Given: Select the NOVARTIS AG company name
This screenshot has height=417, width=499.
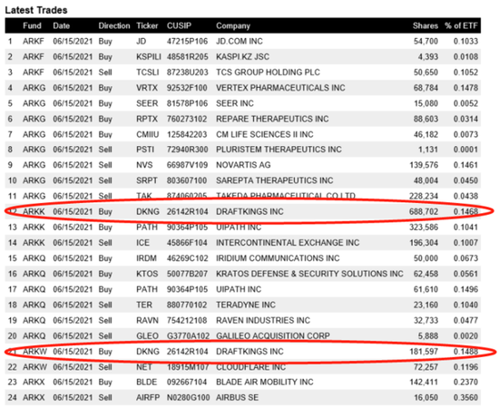Looking at the screenshot, I should (243, 165).
